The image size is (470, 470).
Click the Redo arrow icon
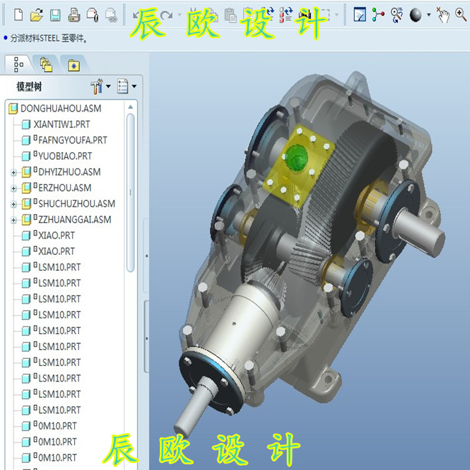(167, 14)
